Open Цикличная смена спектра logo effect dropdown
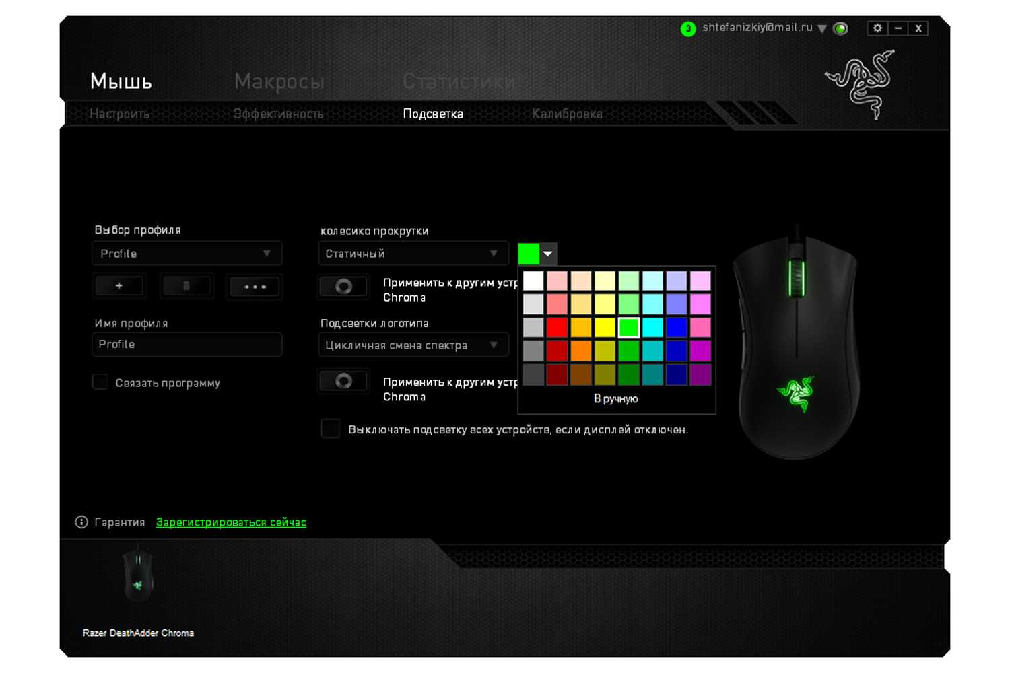 [413, 345]
